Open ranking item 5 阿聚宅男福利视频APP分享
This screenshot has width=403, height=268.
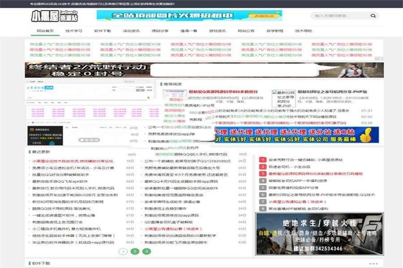293,188
